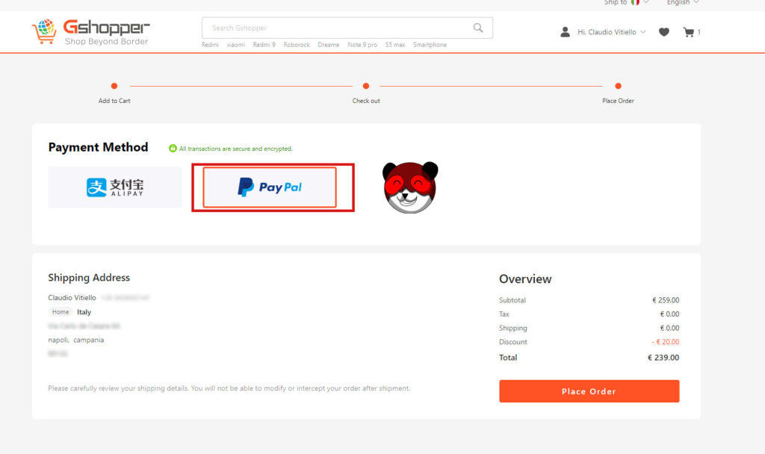Click the Home address tag

pyautogui.click(x=61, y=312)
